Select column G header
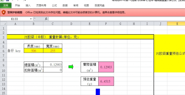Screen dimensions: 185x95 click(121, 24)
